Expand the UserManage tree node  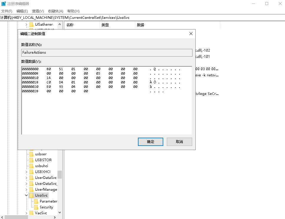(x=26, y=190)
